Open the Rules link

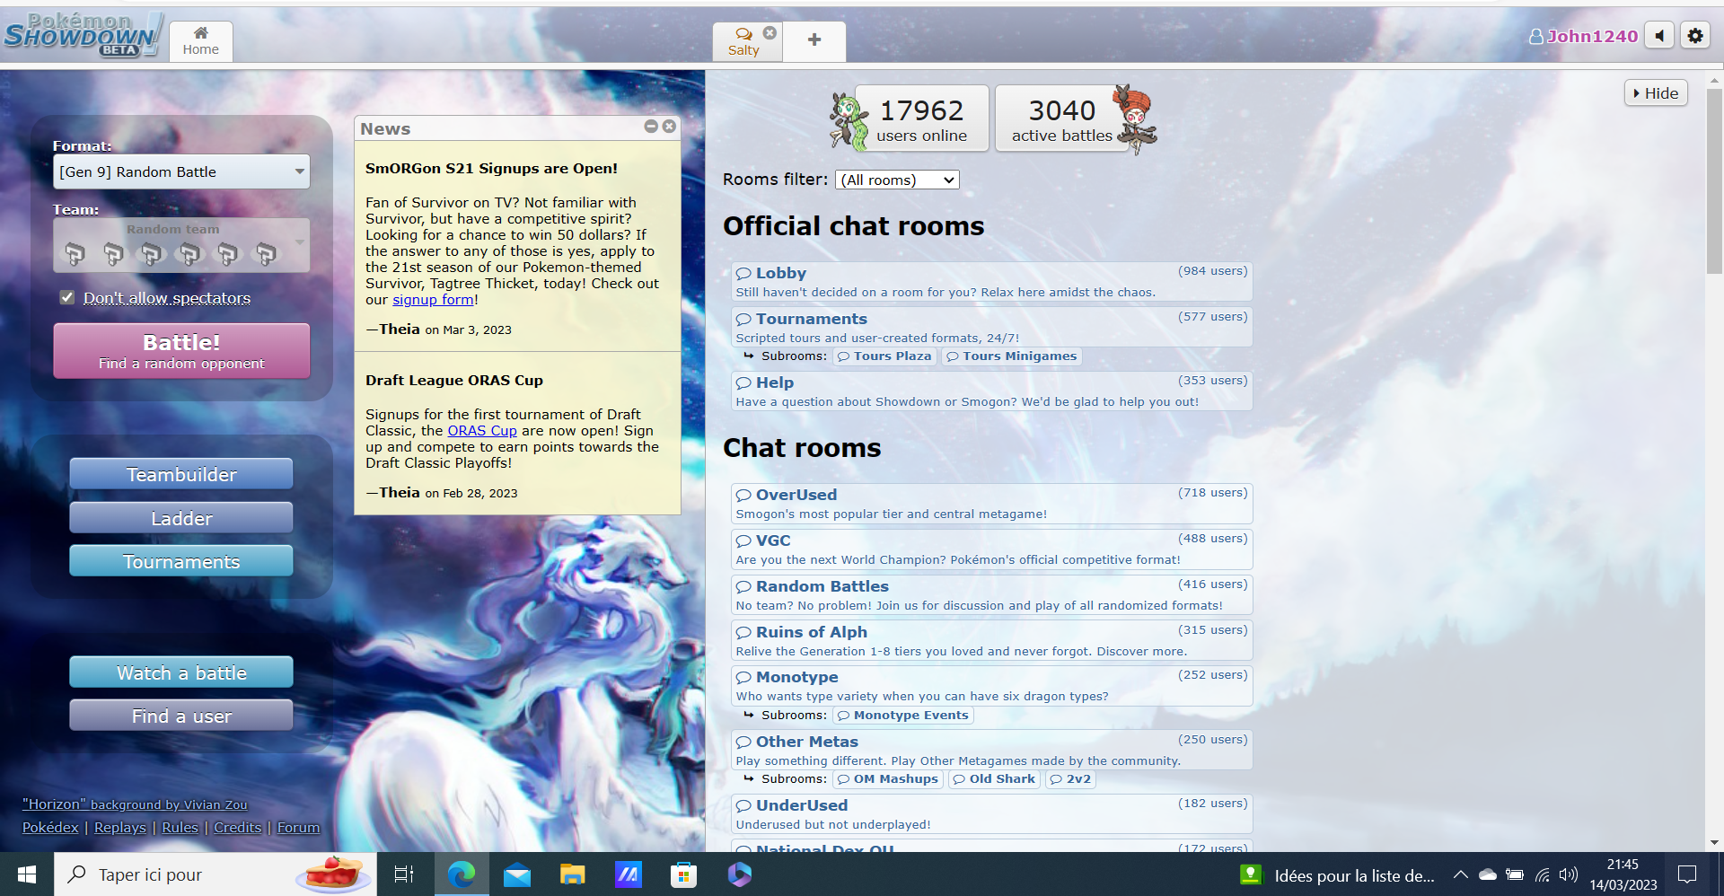tap(180, 828)
